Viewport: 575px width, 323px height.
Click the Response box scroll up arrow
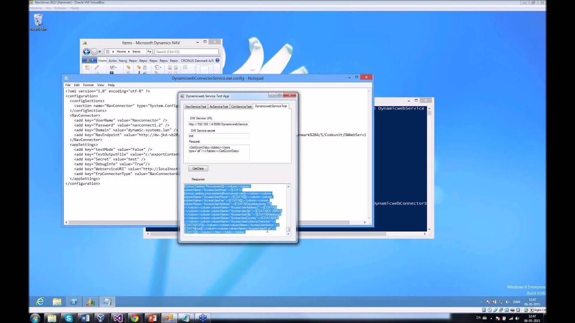[288, 186]
